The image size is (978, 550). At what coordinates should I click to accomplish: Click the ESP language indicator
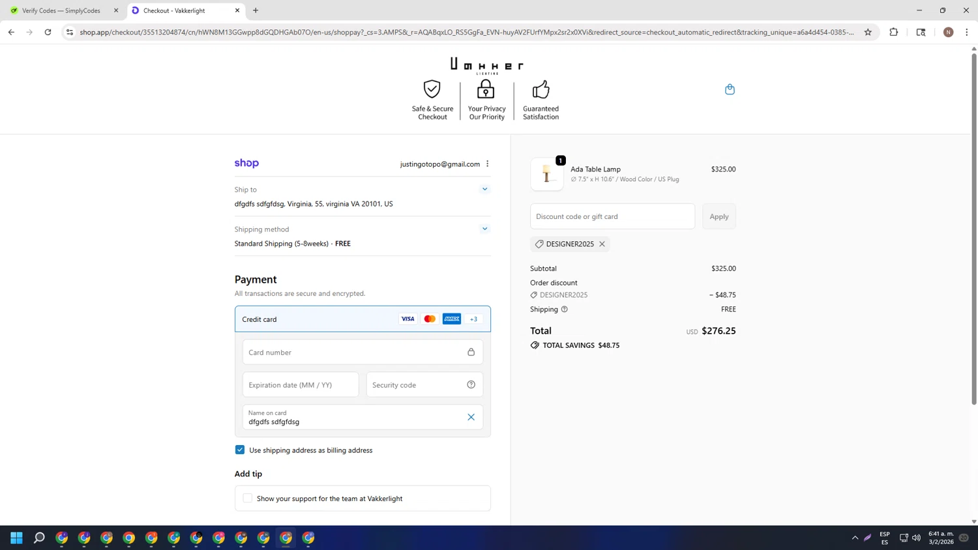tap(885, 538)
